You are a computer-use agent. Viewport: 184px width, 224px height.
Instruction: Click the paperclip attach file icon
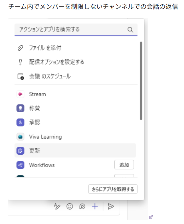click(20, 48)
